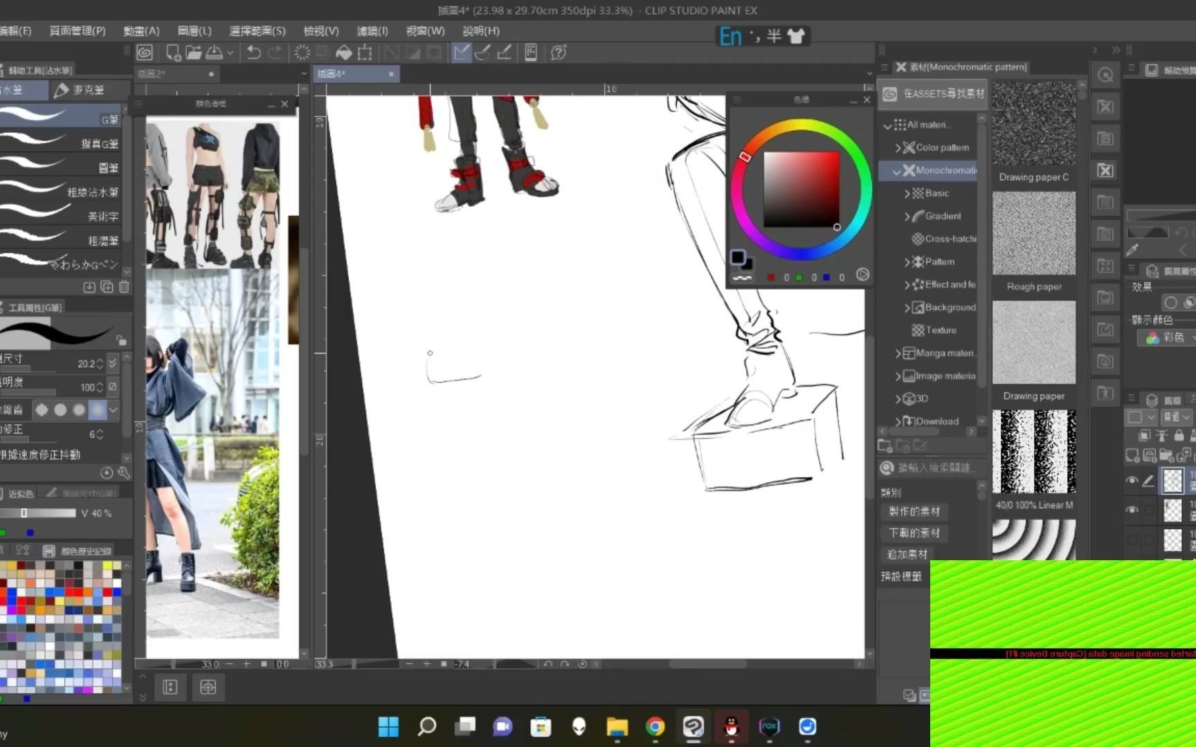Click the eyedropper icon in right panel

pos(1133,250)
